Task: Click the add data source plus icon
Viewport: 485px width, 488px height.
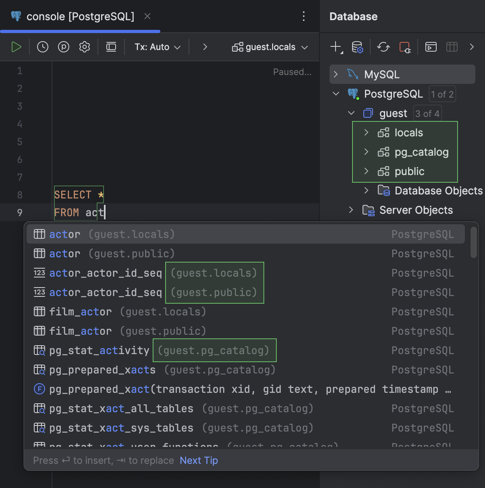Action: click(x=335, y=47)
